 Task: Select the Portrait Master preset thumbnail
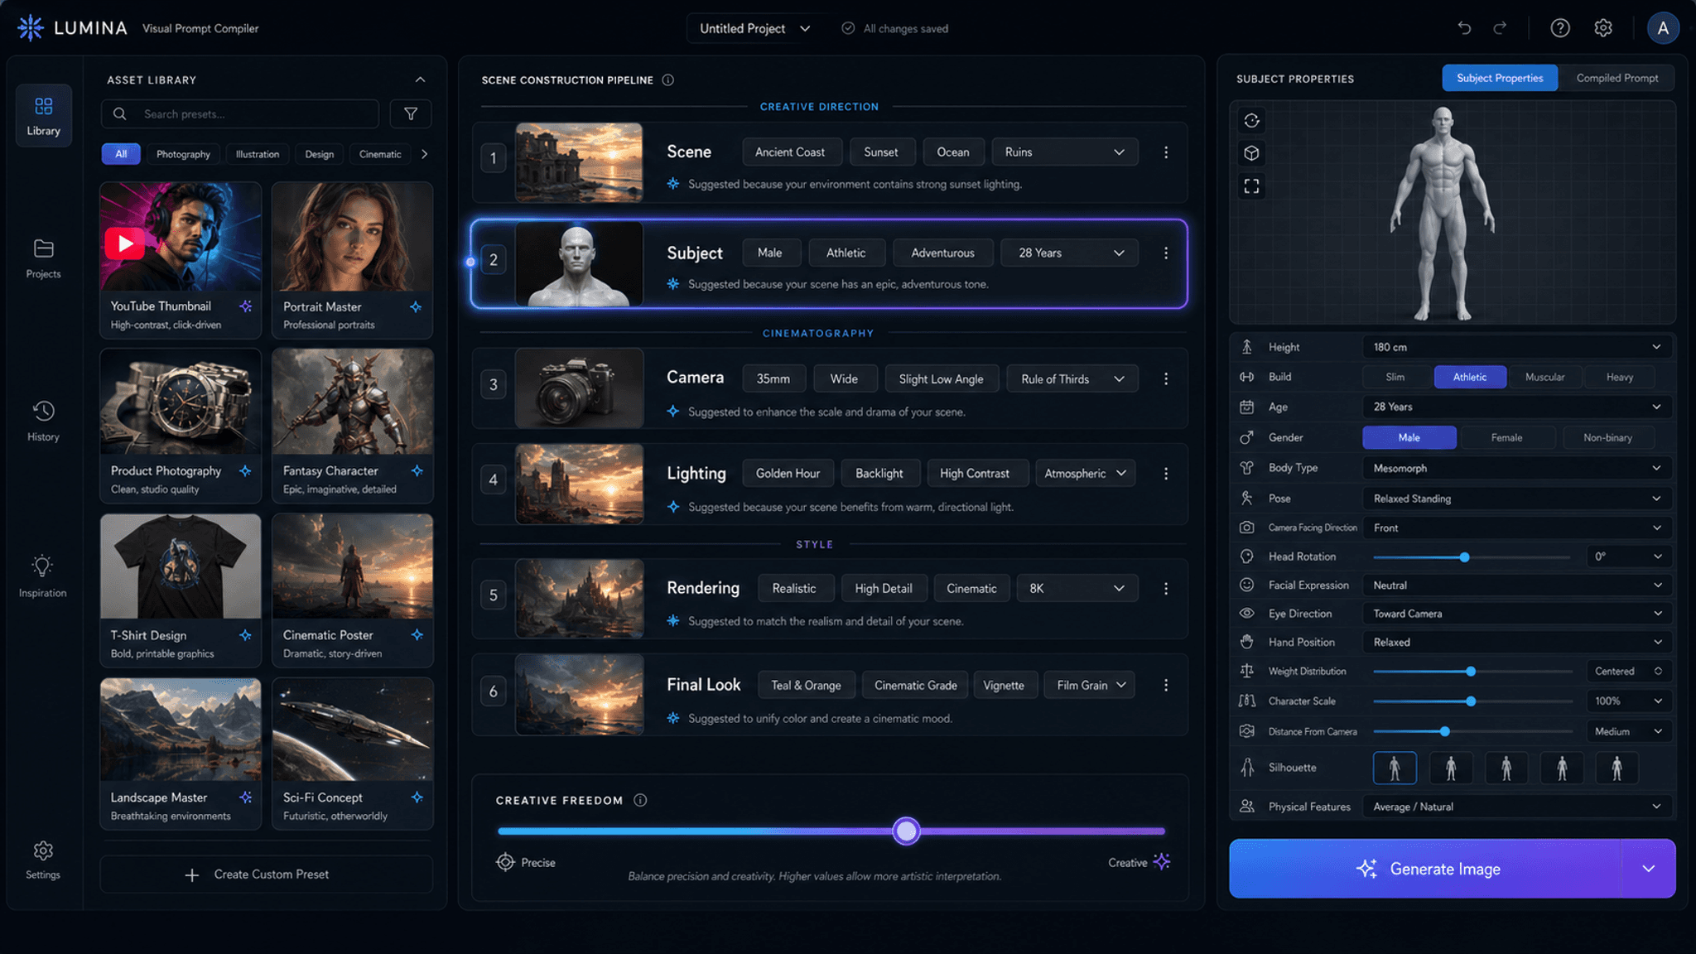[x=352, y=235]
